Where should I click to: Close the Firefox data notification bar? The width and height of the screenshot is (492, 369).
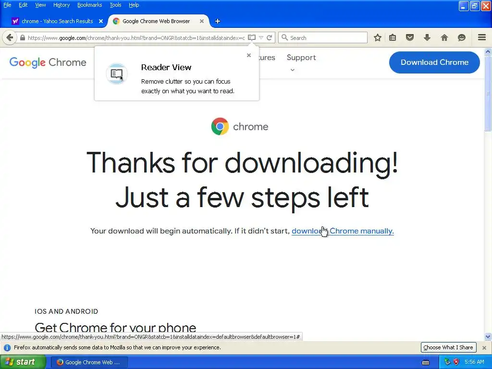(x=484, y=348)
